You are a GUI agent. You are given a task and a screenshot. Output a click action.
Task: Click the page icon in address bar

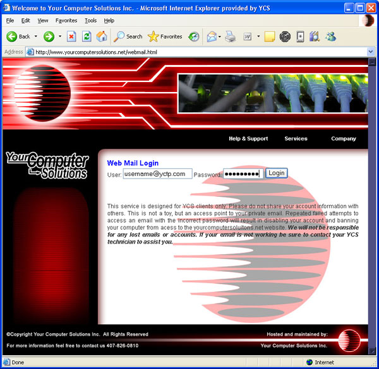(x=30, y=52)
